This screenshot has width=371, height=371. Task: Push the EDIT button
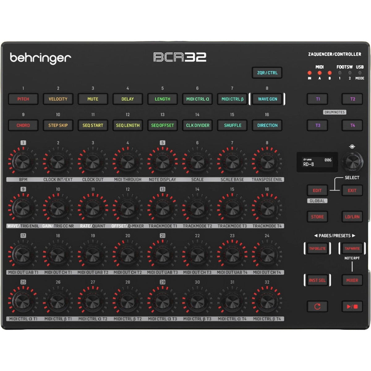pyautogui.click(x=317, y=190)
